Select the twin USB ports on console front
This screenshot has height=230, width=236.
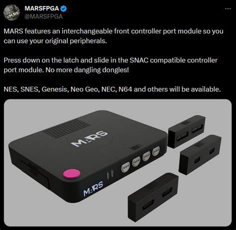tap(111, 174)
